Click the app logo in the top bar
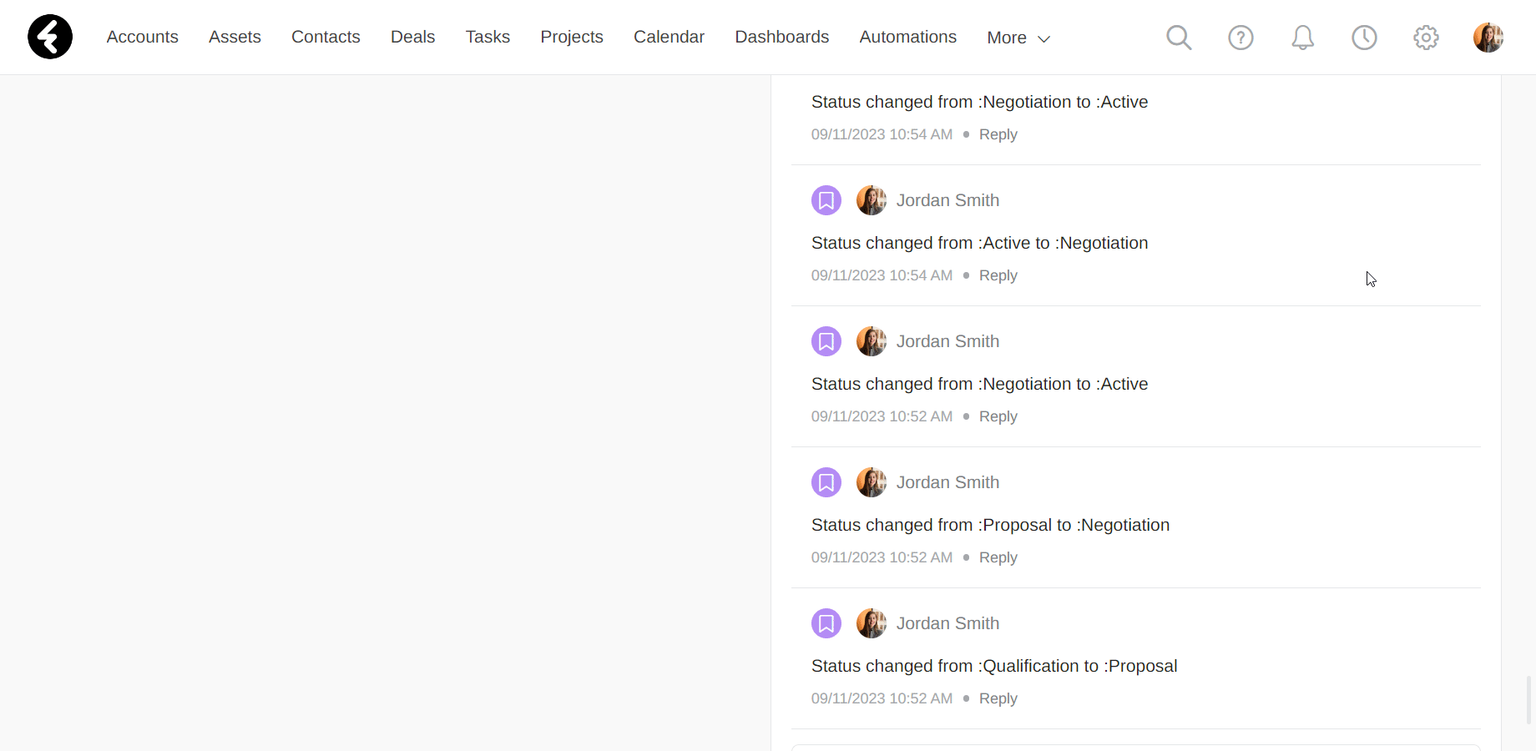 [50, 37]
